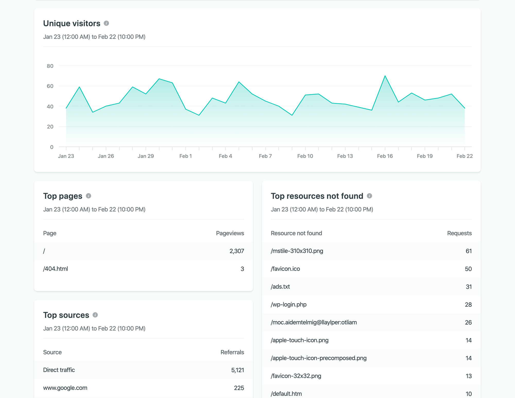
Task: Select the /favicon.ico row
Action: click(x=371, y=269)
